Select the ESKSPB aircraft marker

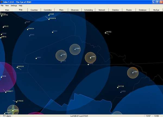coord(49,19)
